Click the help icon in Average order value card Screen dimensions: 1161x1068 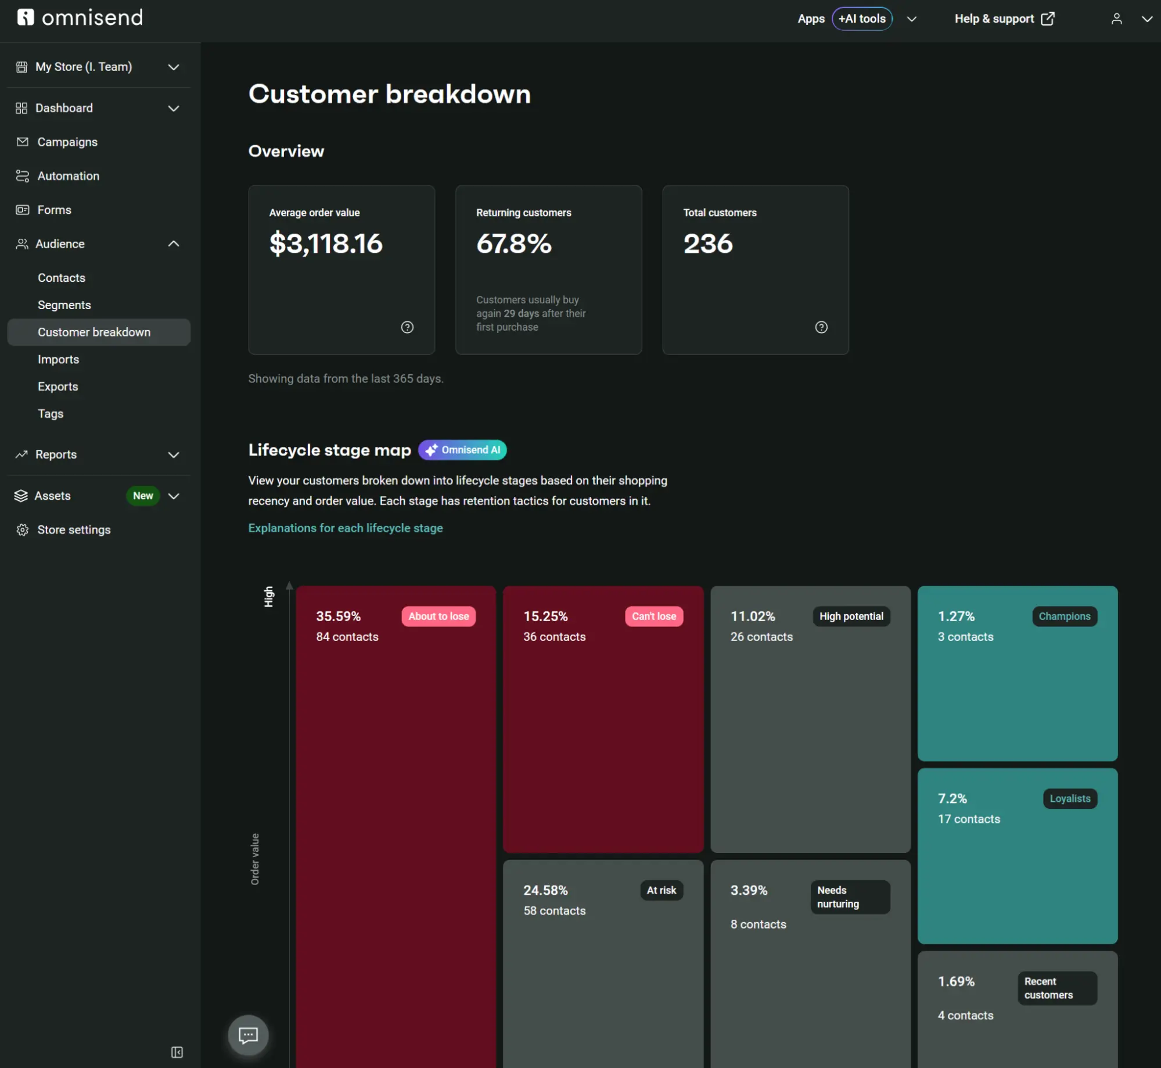point(407,327)
